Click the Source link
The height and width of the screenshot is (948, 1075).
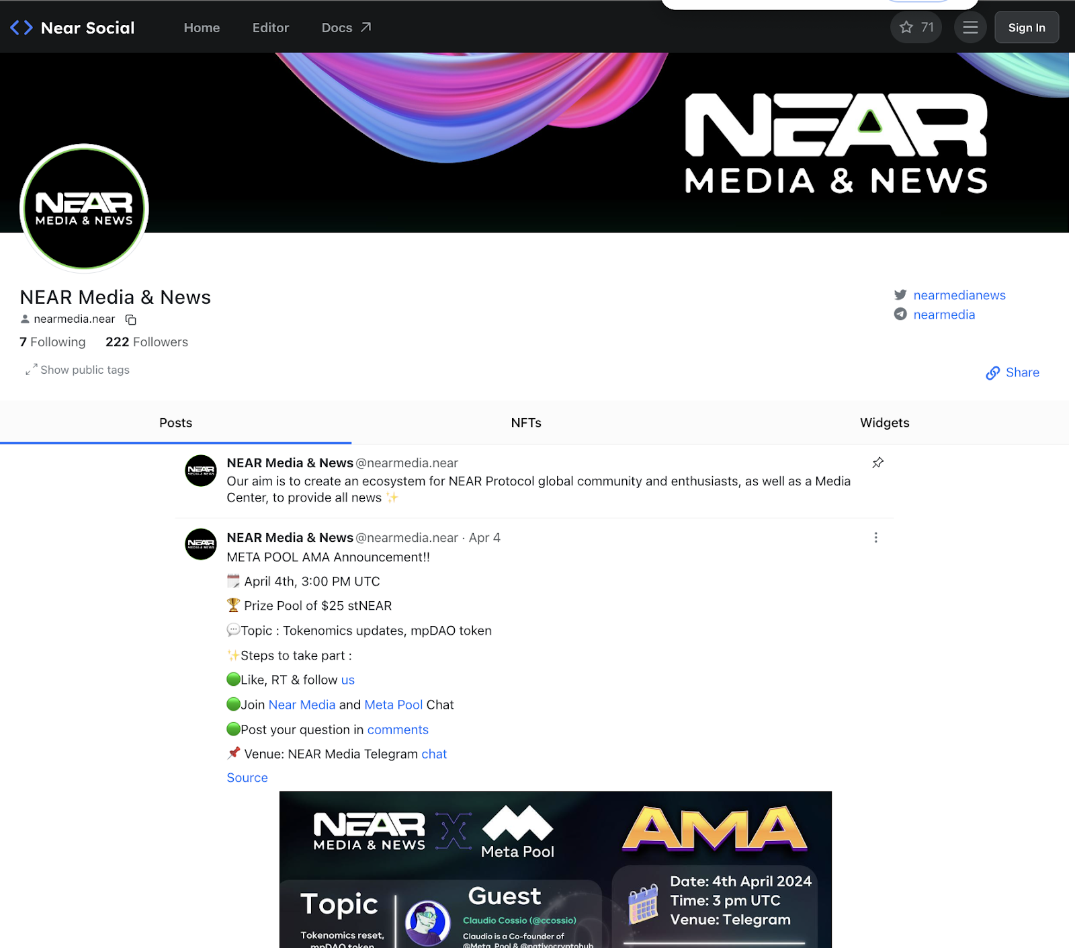click(247, 778)
